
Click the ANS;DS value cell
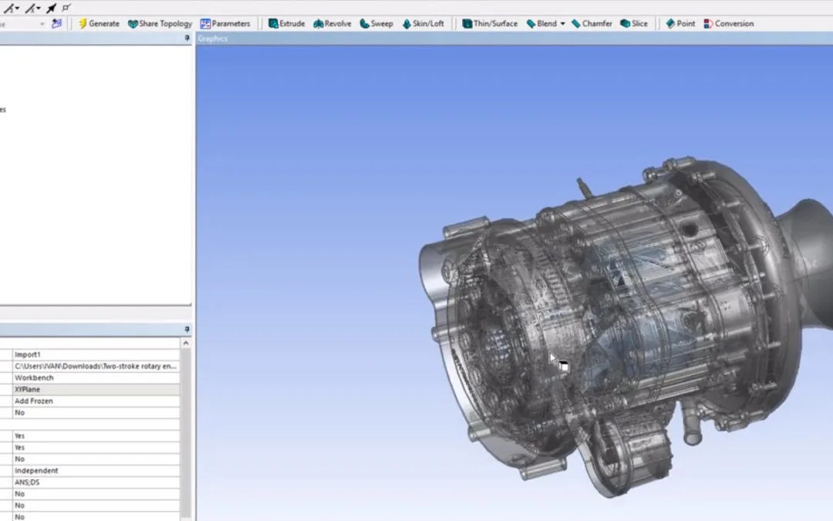(x=96, y=482)
